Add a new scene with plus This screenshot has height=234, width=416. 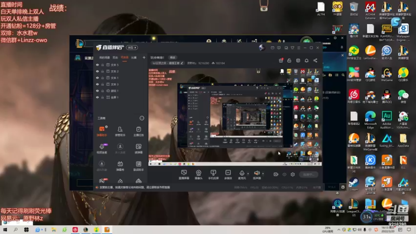(144, 57)
